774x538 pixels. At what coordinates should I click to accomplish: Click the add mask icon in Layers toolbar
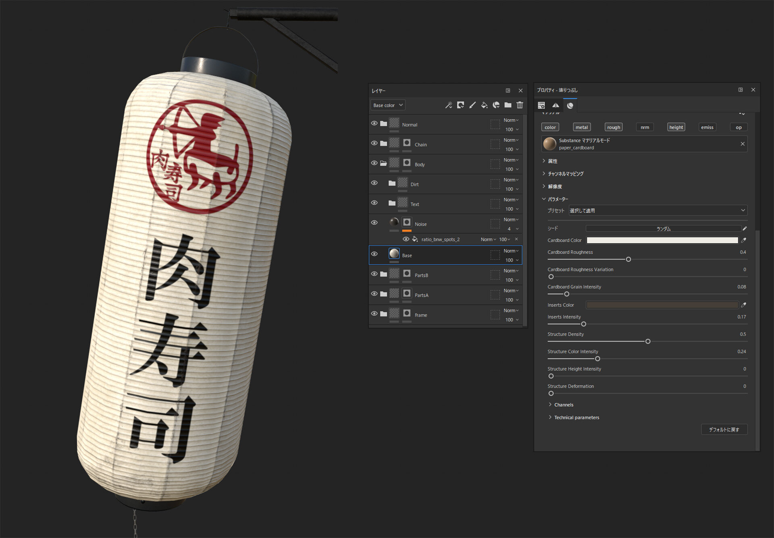pos(460,105)
